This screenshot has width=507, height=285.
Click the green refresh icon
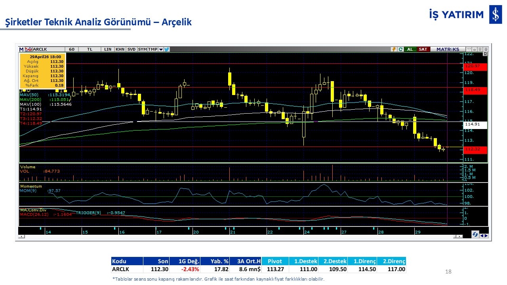click(x=400, y=49)
